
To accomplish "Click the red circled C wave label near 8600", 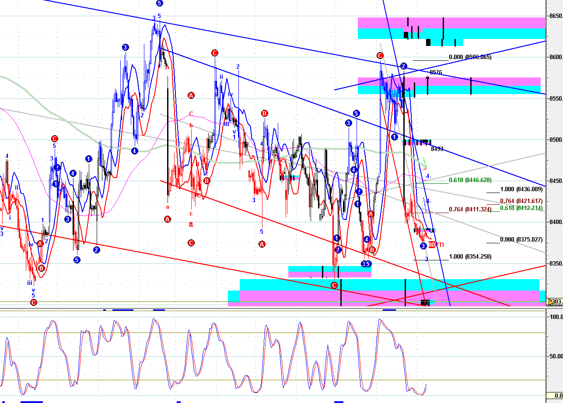I will [380, 56].
